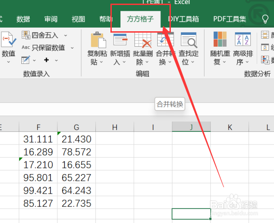
Task: Select the cell containing 21.430
Action: tap(76, 139)
